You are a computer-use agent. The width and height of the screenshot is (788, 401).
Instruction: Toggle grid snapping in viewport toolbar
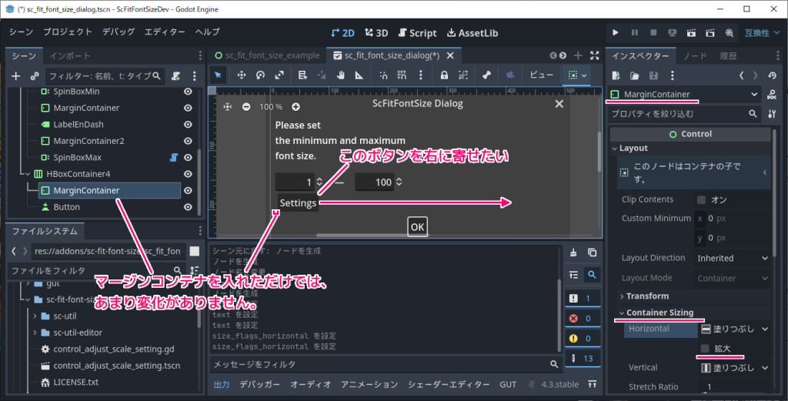click(402, 75)
